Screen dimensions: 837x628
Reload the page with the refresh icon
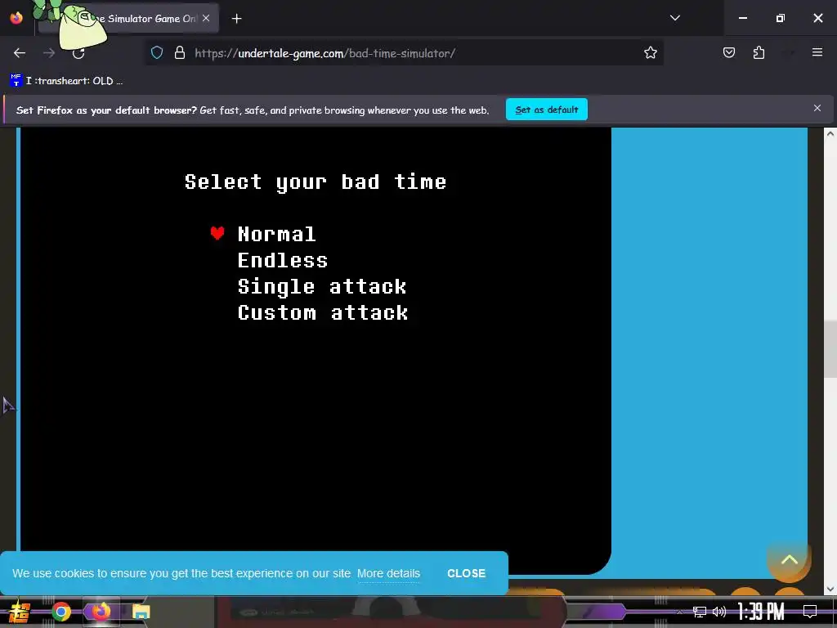78,53
